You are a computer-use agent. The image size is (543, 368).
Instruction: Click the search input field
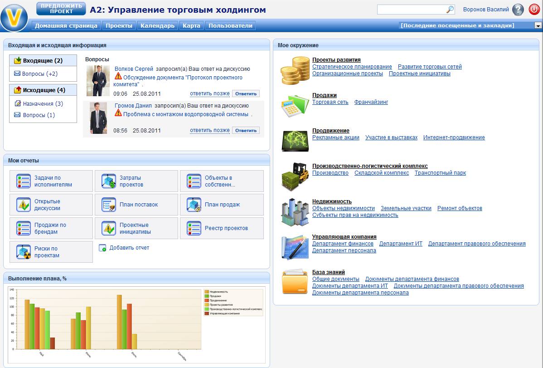point(412,10)
